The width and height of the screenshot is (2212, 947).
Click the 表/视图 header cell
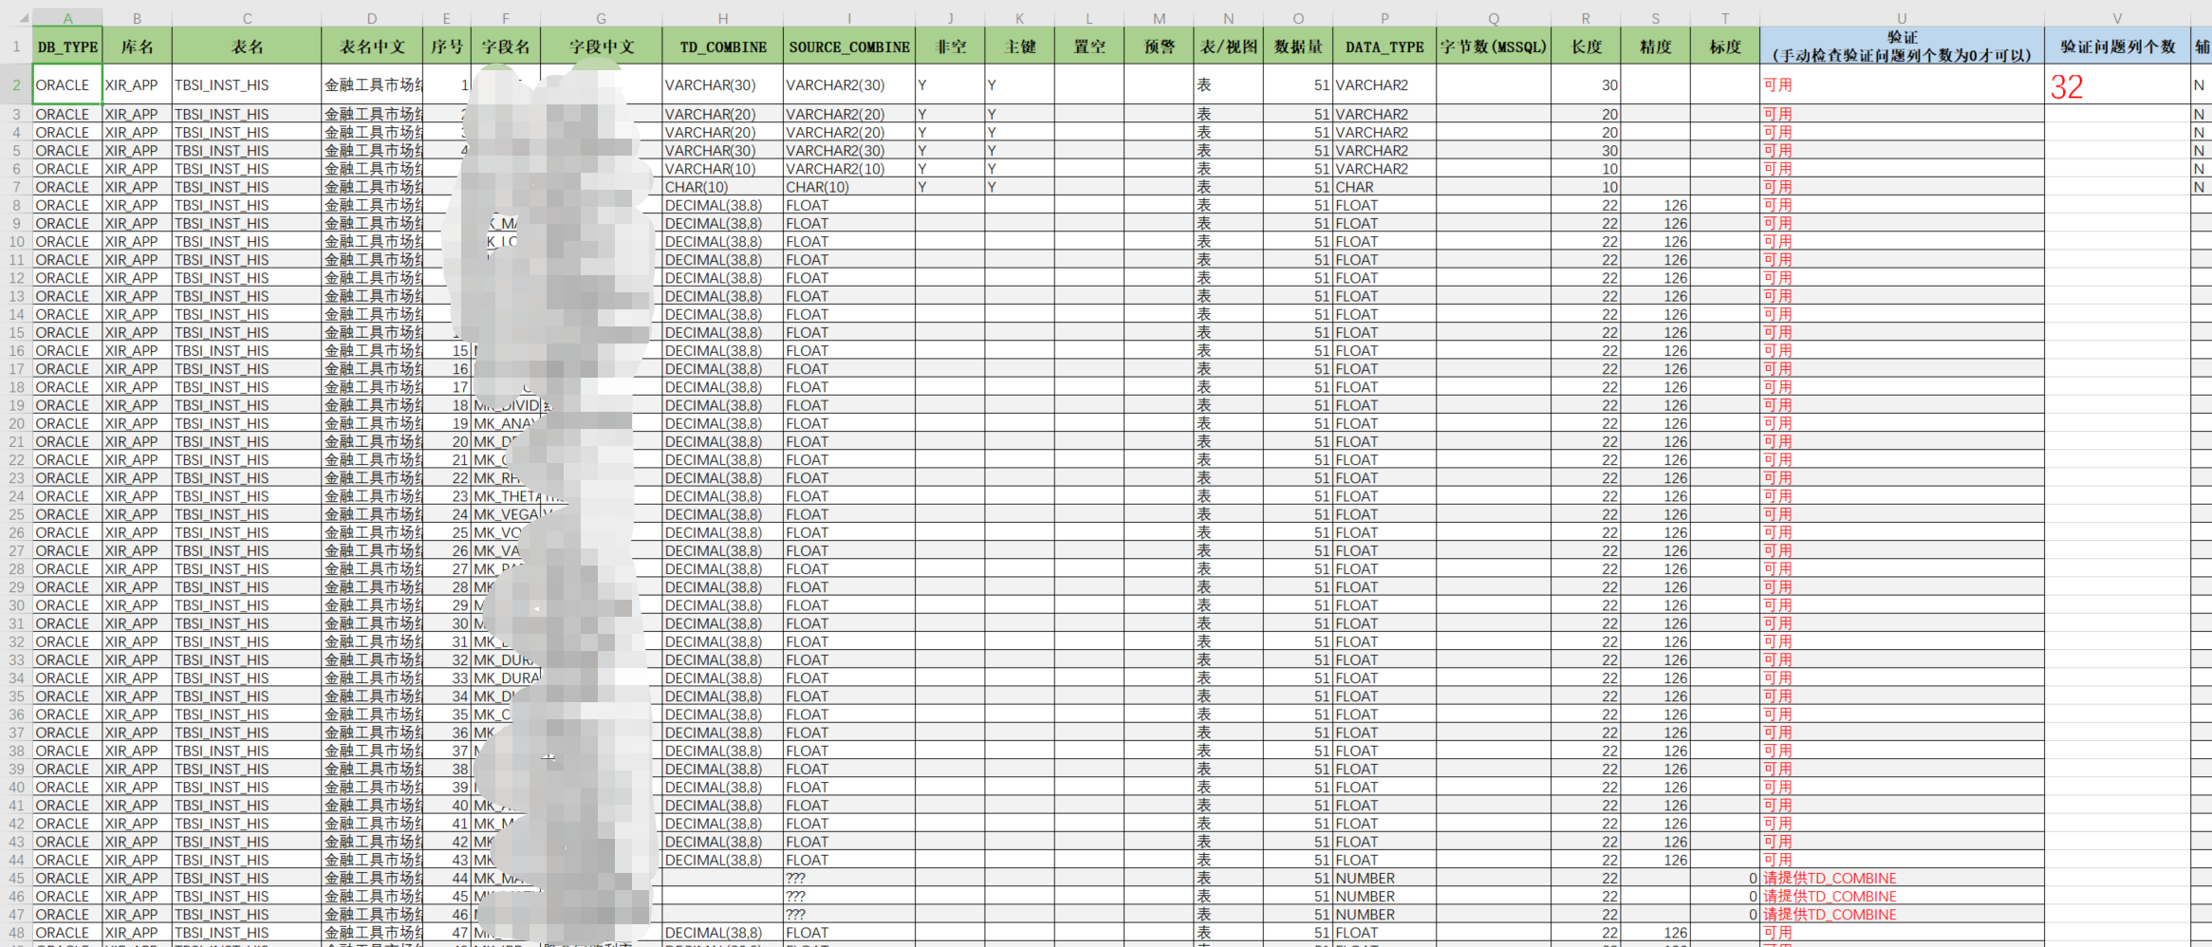tap(1228, 46)
